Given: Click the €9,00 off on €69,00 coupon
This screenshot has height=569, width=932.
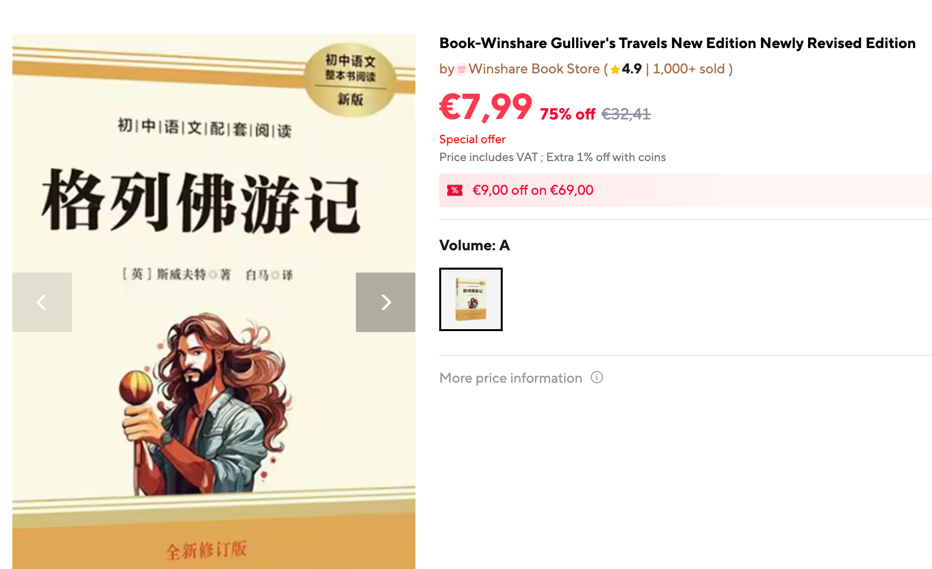Looking at the screenshot, I should click(686, 190).
